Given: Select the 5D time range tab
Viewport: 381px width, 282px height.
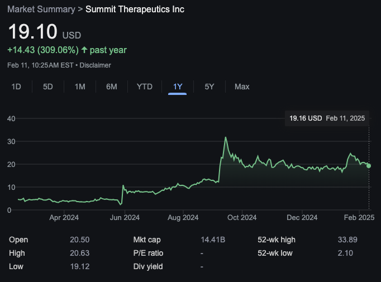Looking at the screenshot, I should tap(48, 87).
